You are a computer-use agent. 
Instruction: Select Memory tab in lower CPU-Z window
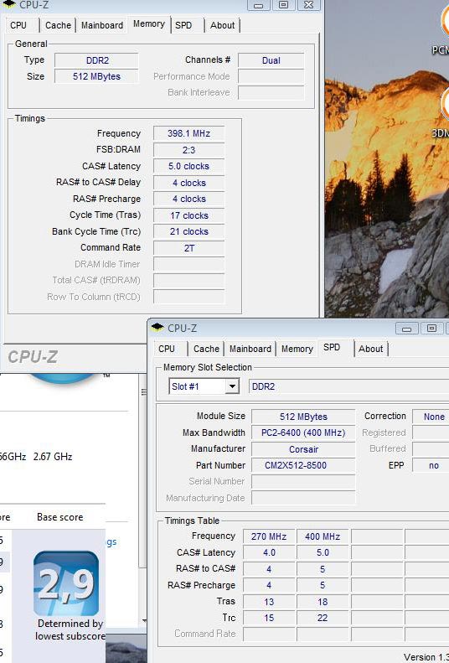tap(297, 349)
